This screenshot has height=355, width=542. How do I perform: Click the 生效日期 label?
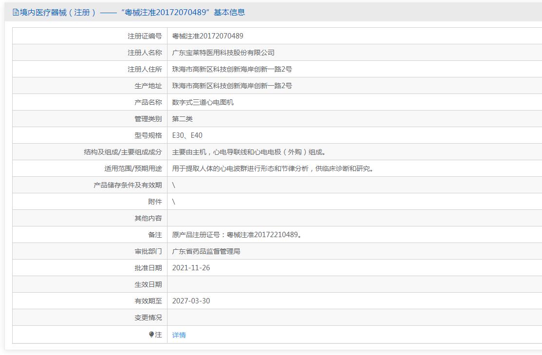click(148, 284)
